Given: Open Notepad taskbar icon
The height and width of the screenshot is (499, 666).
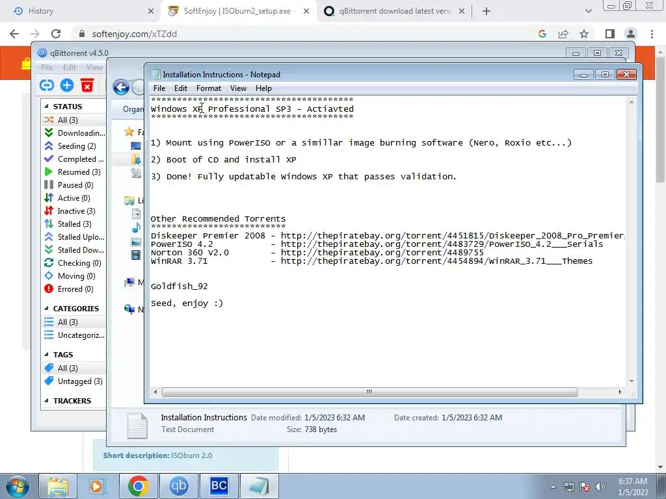Looking at the screenshot, I should coord(259,486).
